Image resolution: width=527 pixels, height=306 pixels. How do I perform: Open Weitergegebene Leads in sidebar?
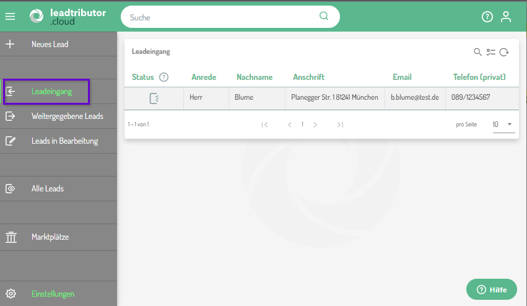point(67,116)
